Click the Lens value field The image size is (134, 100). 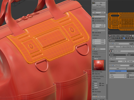point(99,12)
